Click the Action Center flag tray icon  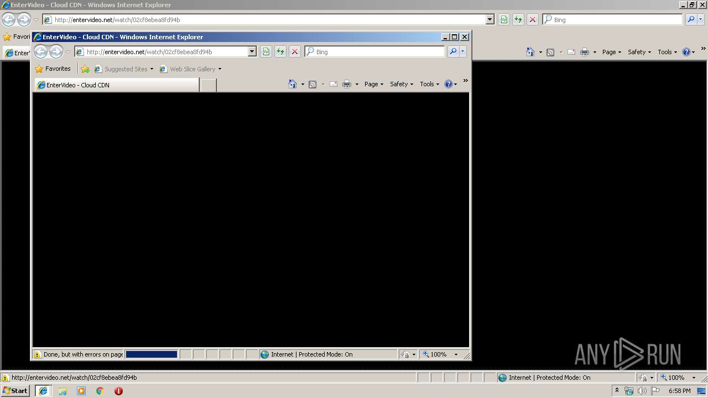click(655, 391)
